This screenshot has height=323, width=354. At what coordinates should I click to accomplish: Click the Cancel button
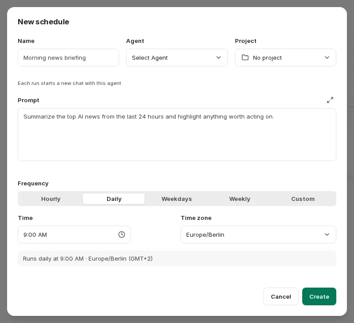281,296
